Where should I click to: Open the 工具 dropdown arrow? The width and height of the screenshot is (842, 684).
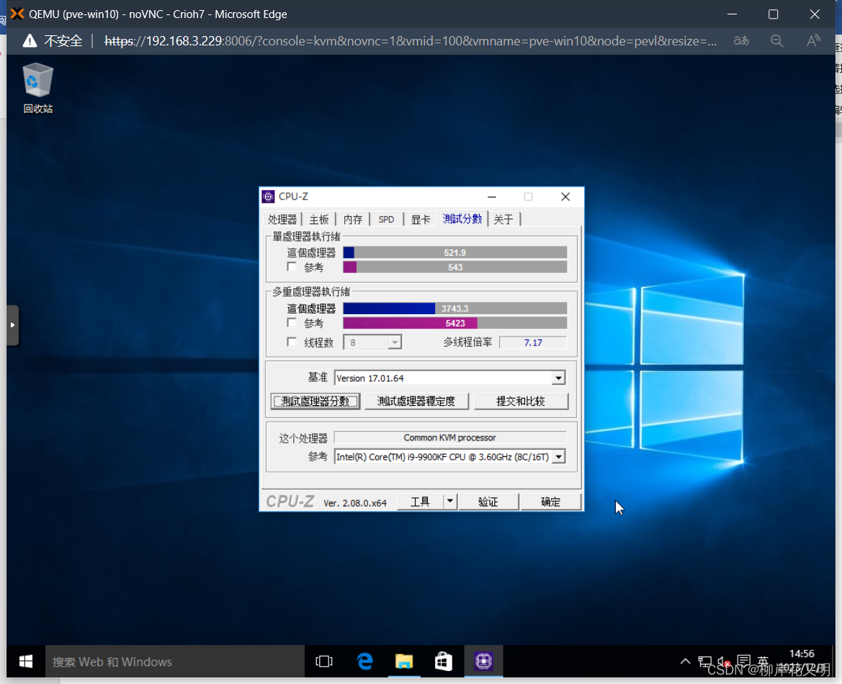click(x=450, y=502)
